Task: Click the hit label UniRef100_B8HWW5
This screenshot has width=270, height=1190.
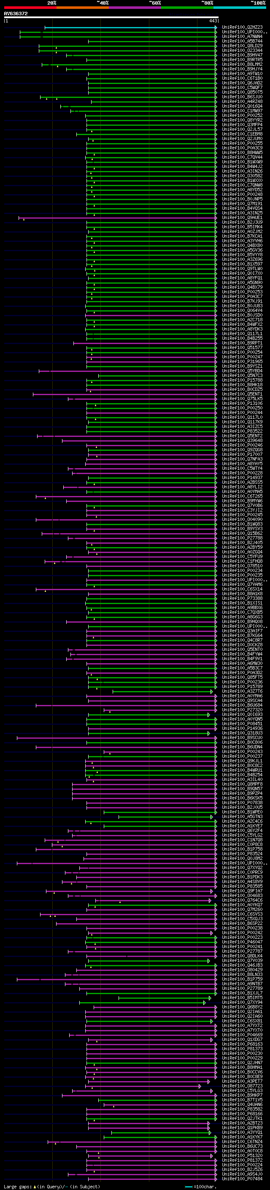Action: 242,153
